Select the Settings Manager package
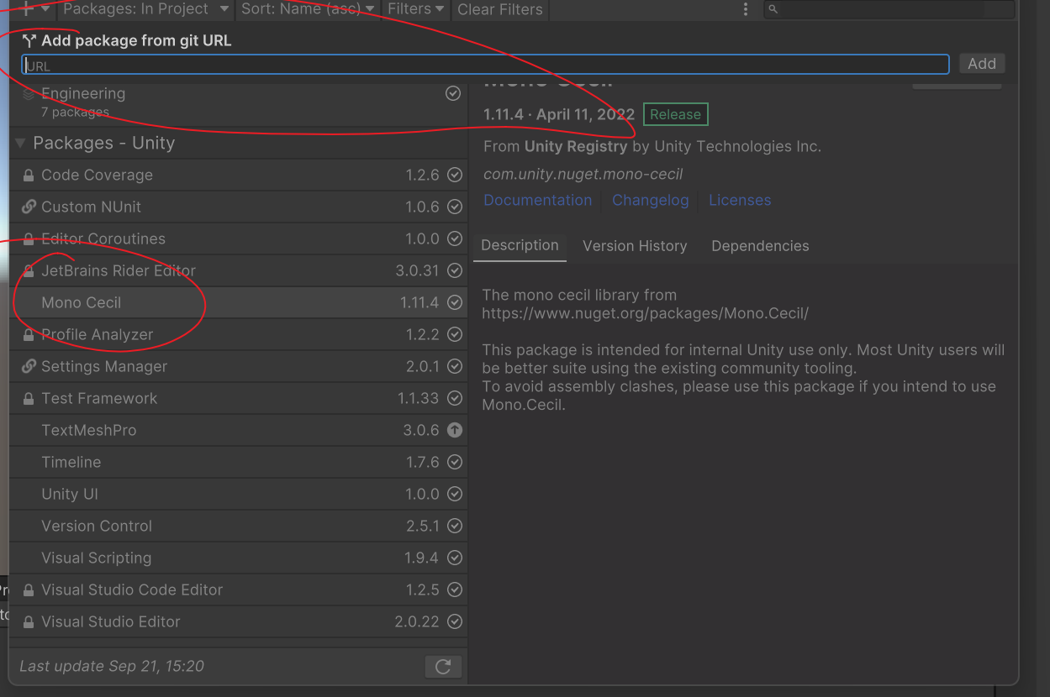 (x=239, y=367)
